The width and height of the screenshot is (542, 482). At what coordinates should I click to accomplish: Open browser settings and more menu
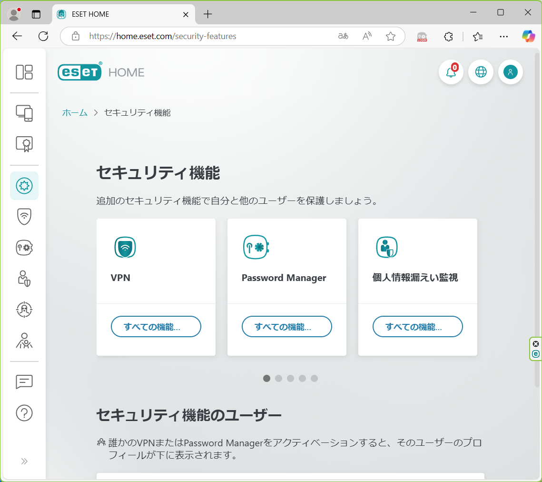pos(504,36)
